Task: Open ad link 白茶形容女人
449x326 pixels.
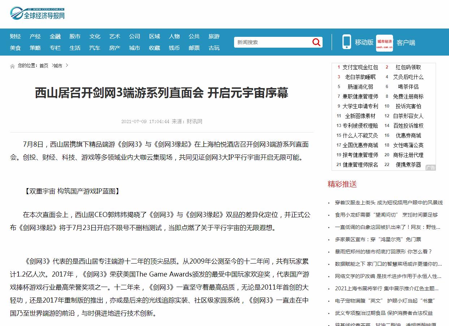Action: click(x=408, y=116)
